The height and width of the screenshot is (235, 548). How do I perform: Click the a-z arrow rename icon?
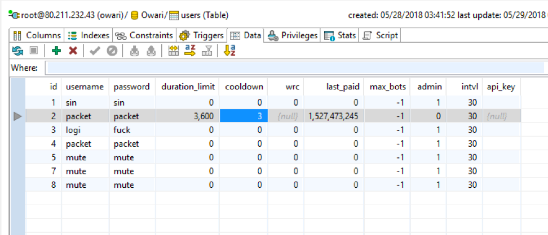pos(189,51)
